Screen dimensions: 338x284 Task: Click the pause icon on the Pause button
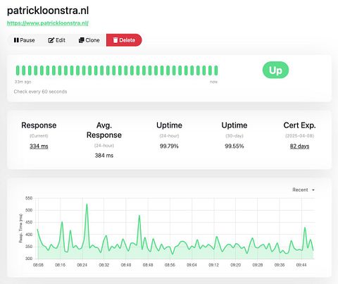coord(16,40)
